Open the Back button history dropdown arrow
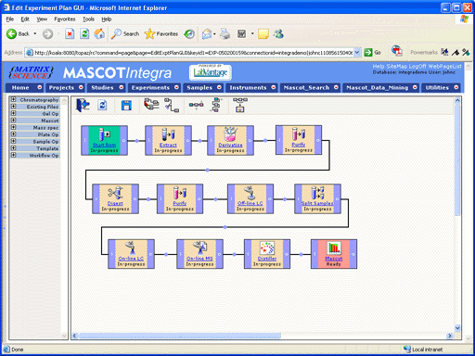The height and width of the screenshot is (356, 475). (x=35, y=33)
